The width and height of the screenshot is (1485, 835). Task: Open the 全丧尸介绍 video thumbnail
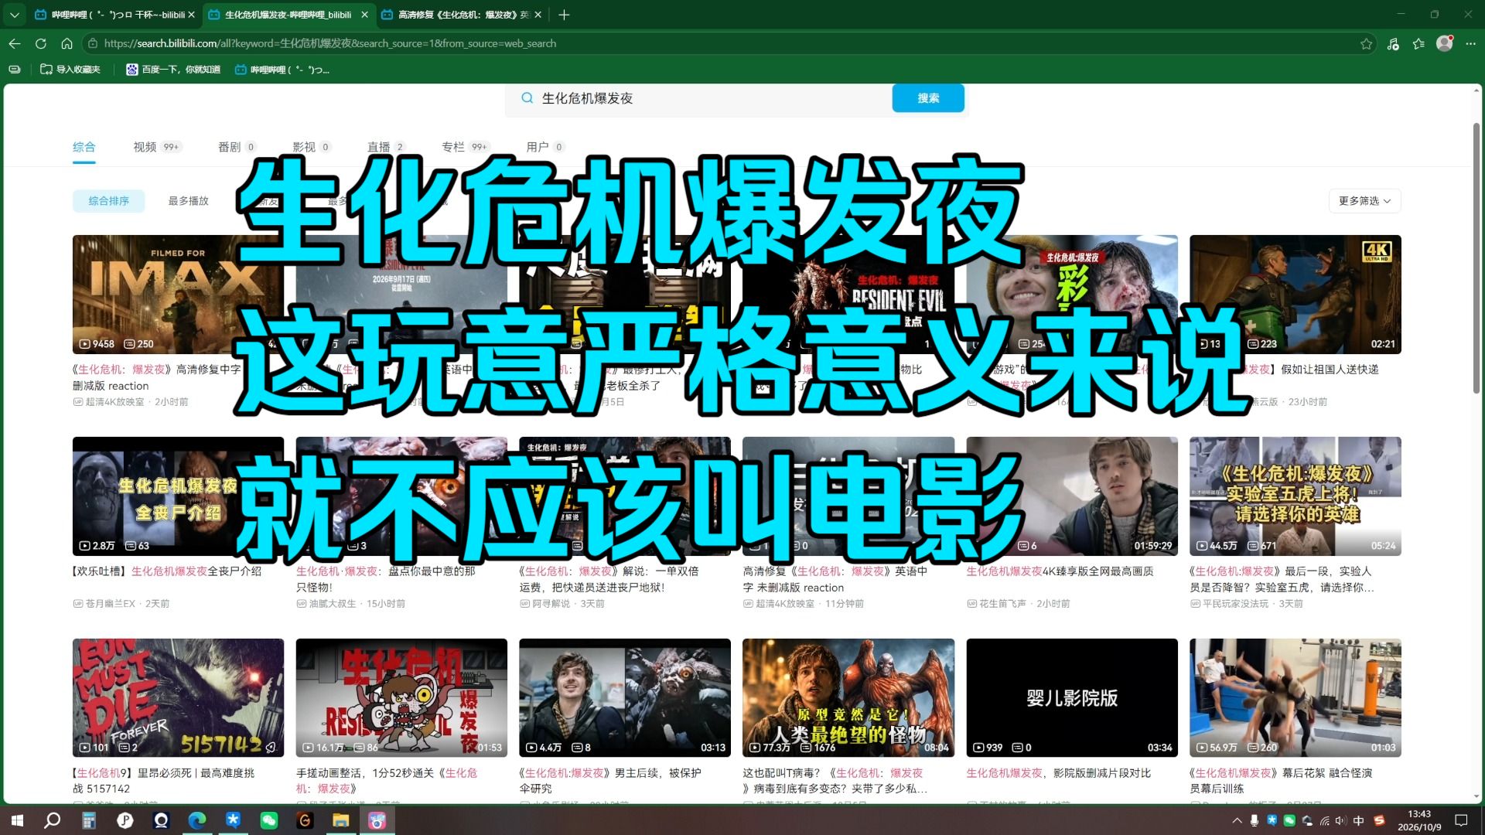pos(178,496)
